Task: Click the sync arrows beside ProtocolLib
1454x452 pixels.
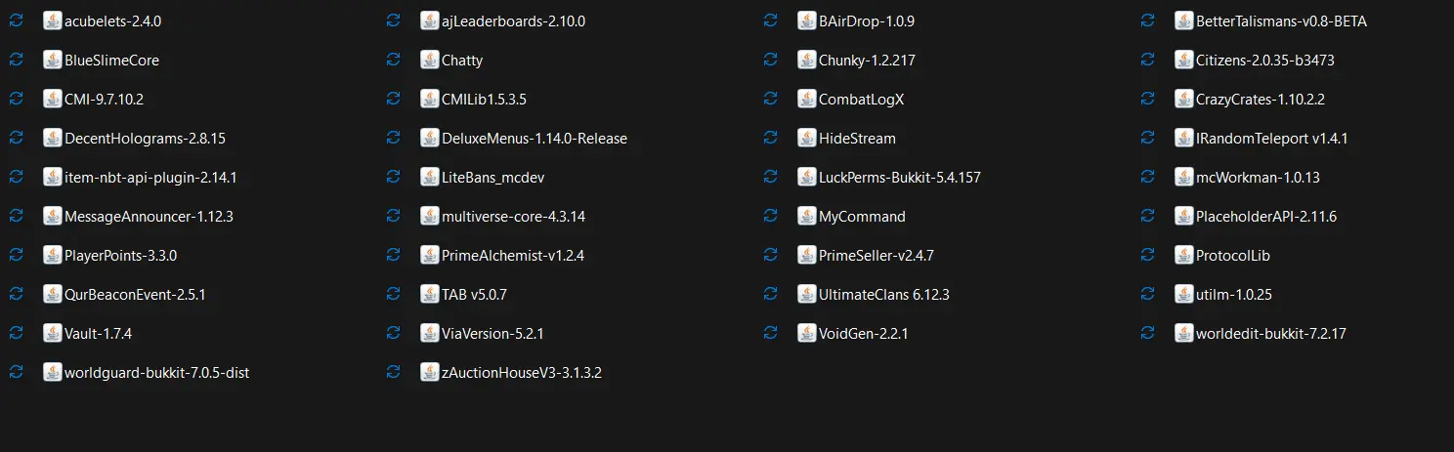Action: (x=1147, y=255)
